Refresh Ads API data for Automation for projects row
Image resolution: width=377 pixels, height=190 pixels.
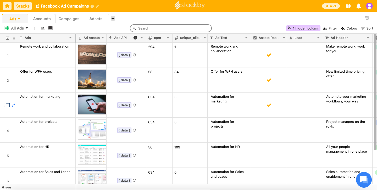point(134,130)
